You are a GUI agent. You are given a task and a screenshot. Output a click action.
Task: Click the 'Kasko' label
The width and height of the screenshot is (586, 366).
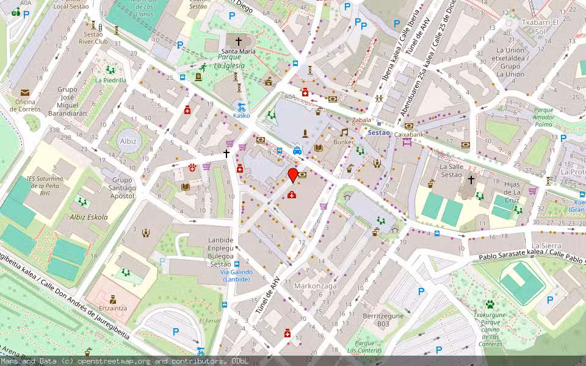coord(242,116)
